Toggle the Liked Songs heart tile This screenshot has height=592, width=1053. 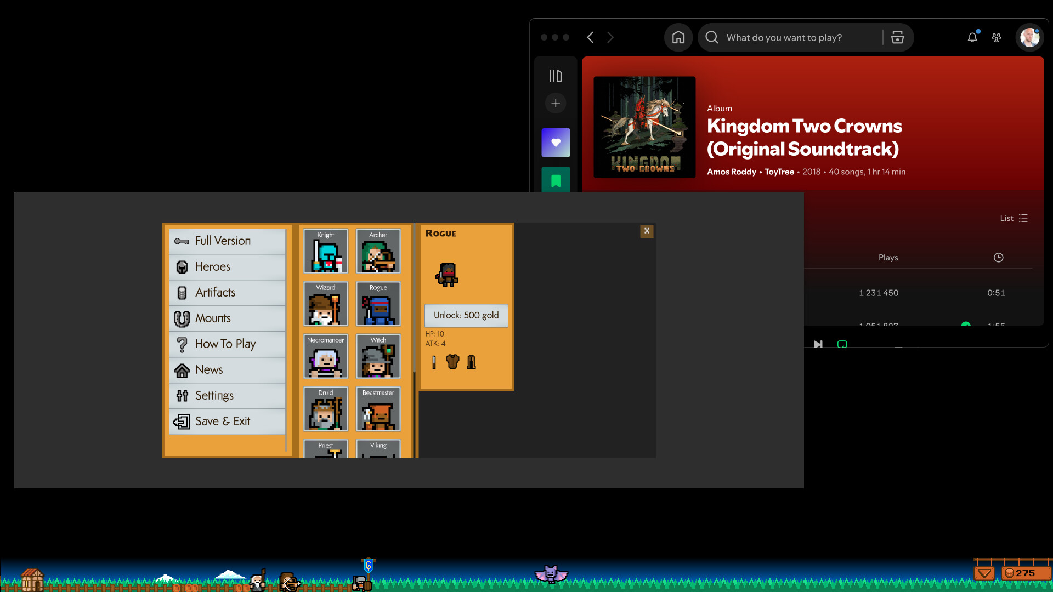coord(556,142)
